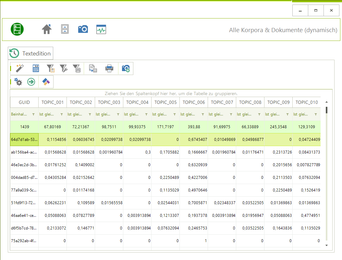The height and width of the screenshot is (260, 342).
Task: Click the green corpus server logo icon
Action: [x=17, y=29]
